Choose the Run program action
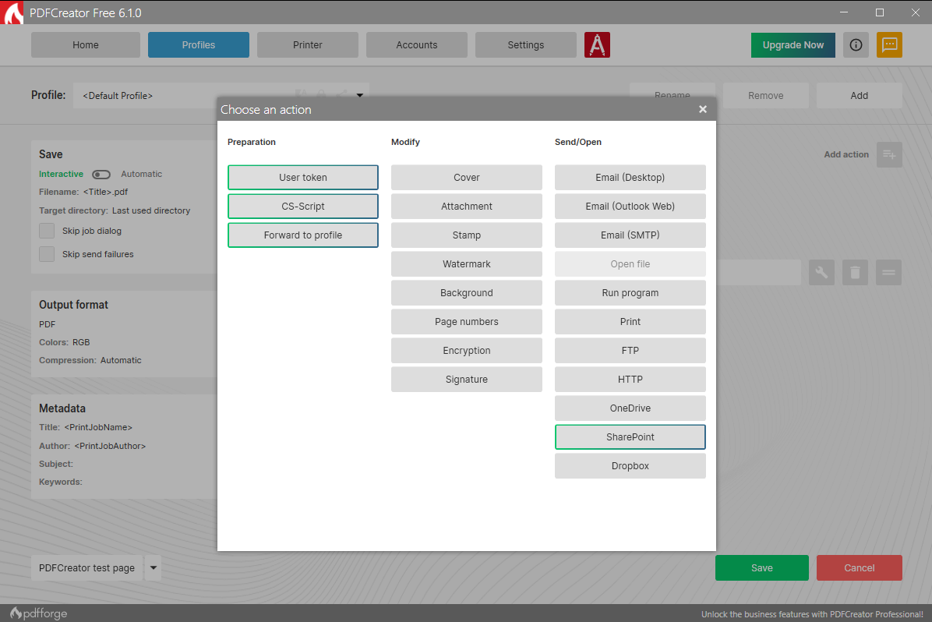This screenshot has width=932, height=622. pyautogui.click(x=630, y=292)
